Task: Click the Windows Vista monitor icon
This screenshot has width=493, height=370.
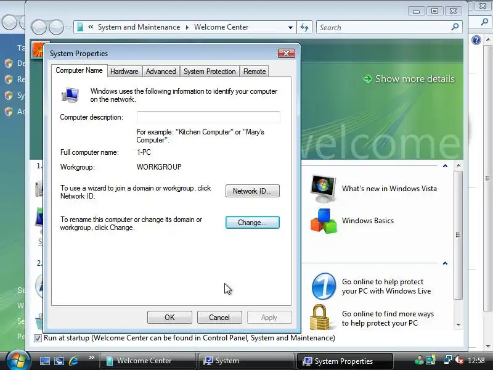Action: pos(323,189)
